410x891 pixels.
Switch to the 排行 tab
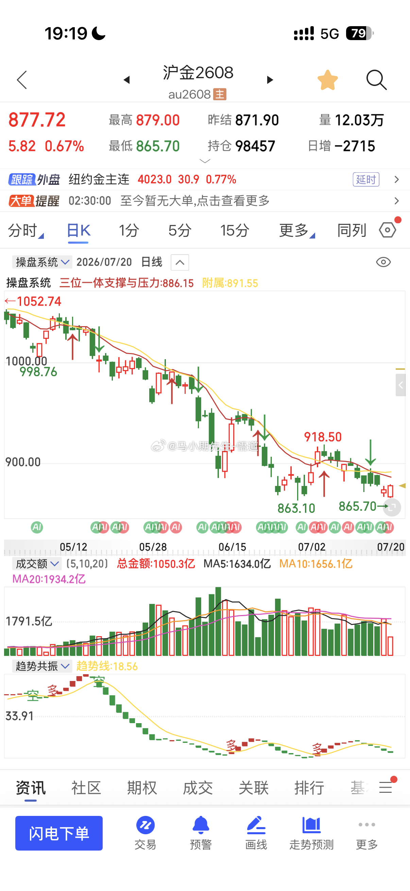309,788
